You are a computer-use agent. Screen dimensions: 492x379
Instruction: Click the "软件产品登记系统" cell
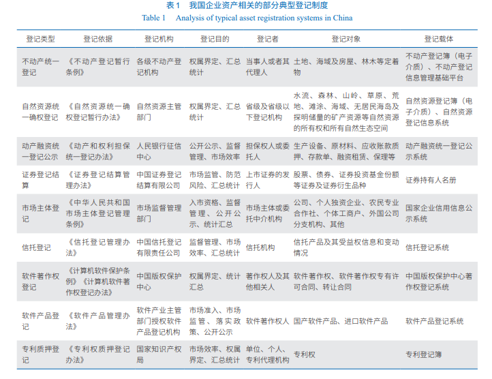[434, 321]
